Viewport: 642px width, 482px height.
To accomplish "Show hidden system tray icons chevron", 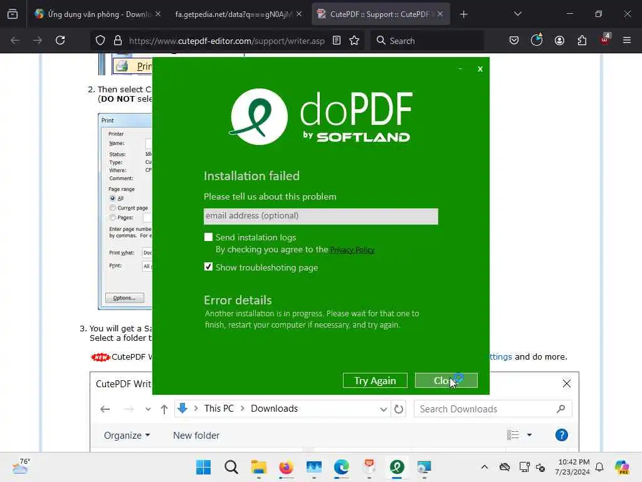I will (485, 467).
